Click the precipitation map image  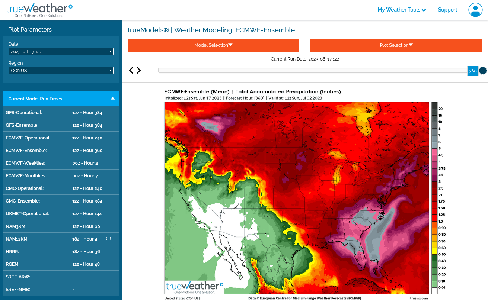[x=297, y=198]
